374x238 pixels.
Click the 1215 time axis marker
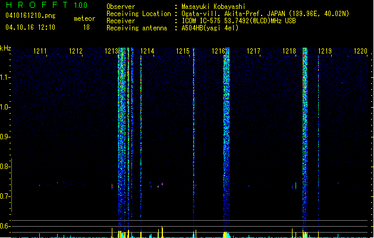(183, 51)
